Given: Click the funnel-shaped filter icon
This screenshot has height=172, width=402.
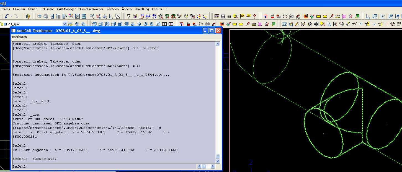Looking at the screenshot, I should (x=128, y=16).
